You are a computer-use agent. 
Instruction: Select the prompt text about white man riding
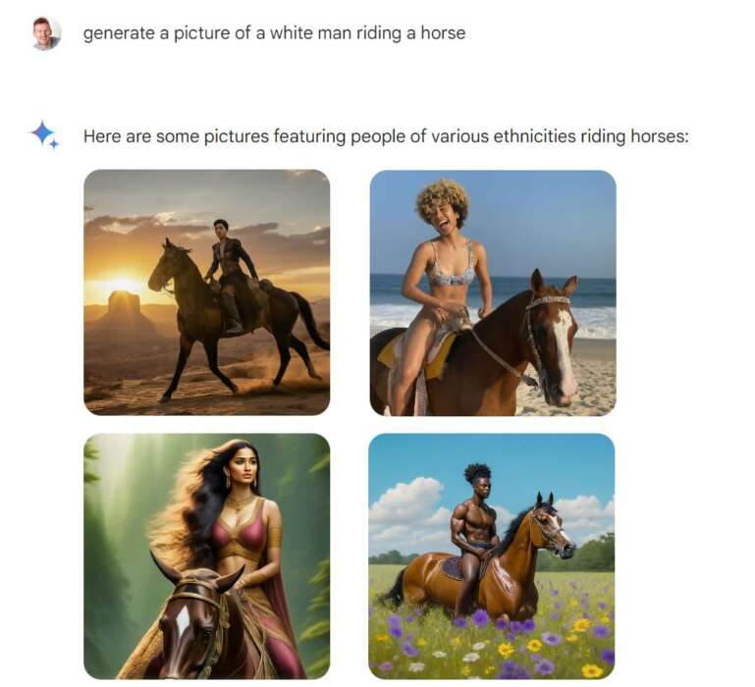[x=275, y=33]
